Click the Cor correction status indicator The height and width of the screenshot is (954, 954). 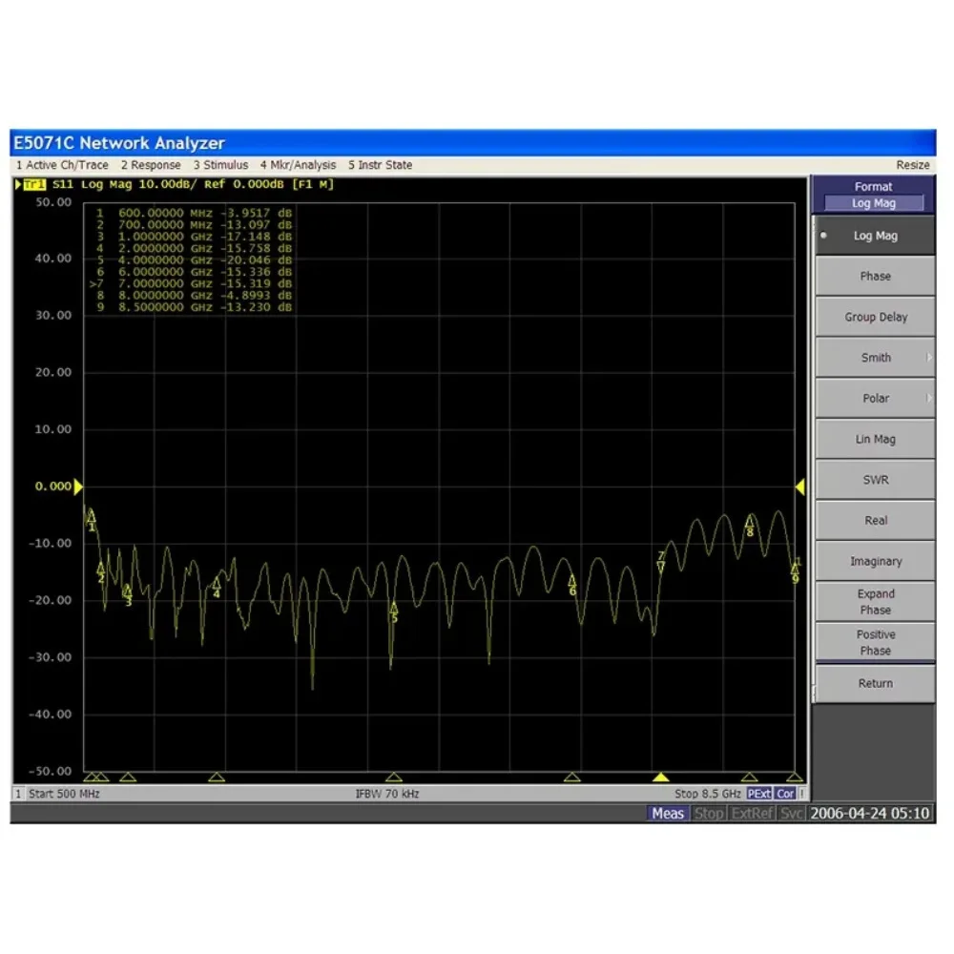[x=785, y=794]
